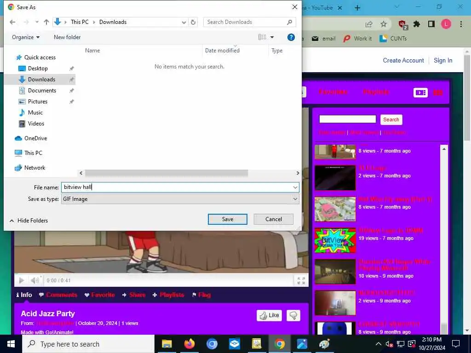Toggle Chrome side panel icon
This screenshot has height=353, width=471.
point(431,24)
